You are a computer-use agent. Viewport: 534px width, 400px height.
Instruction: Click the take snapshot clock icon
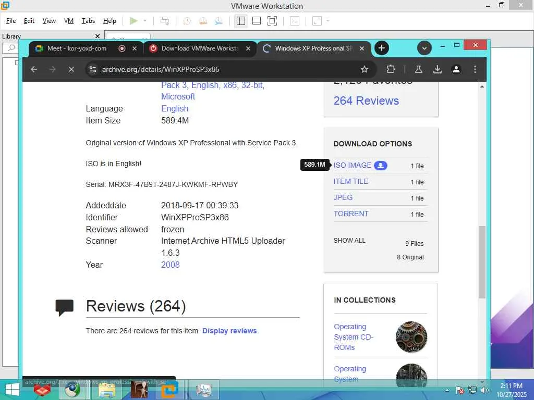pos(187,21)
